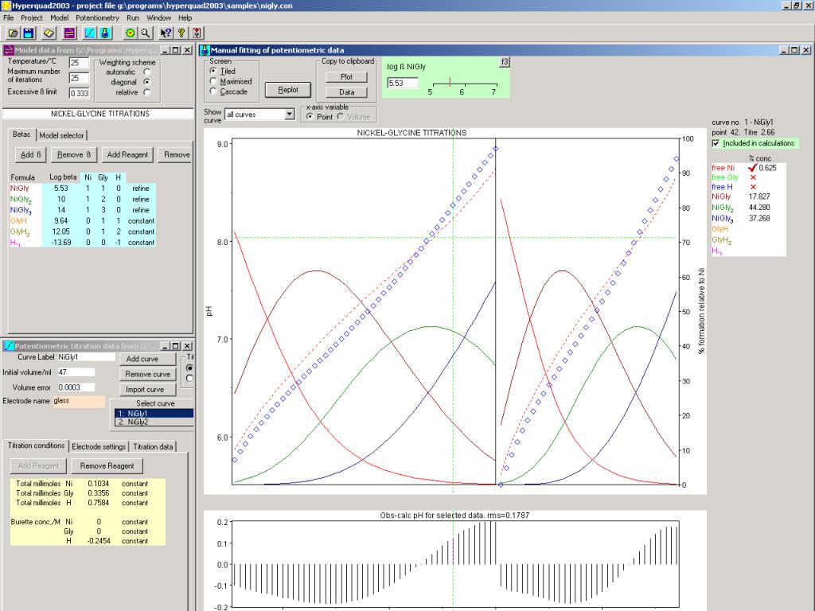The image size is (815, 611).
Task: Click Model data window title icon
Action: [8, 50]
